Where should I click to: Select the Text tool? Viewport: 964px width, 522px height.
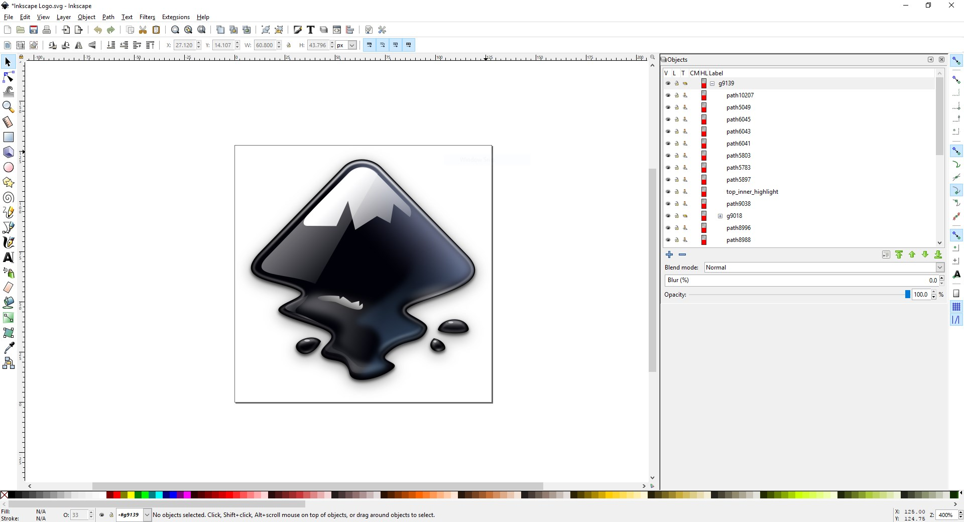(x=9, y=257)
